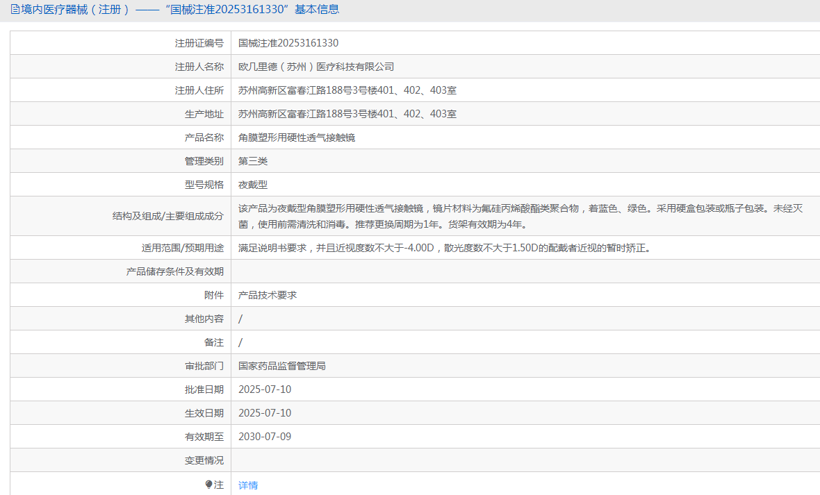Image resolution: width=820 pixels, height=495 pixels.
Task: Select the intended use text starting 满足说明书要求
Action: click(x=445, y=248)
